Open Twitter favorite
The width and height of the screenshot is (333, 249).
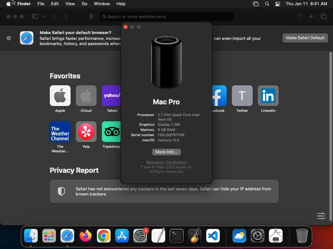tap(242, 96)
